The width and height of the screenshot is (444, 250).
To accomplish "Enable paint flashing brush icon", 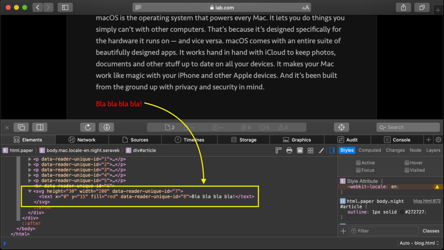I will point(321,150).
